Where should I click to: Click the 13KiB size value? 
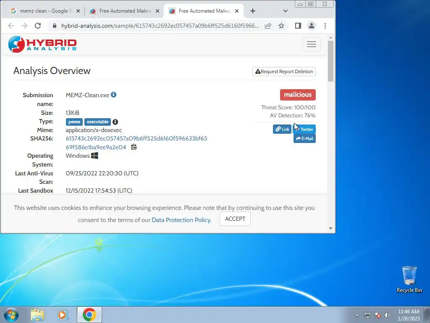pyautogui.click(x=72, y=113)
